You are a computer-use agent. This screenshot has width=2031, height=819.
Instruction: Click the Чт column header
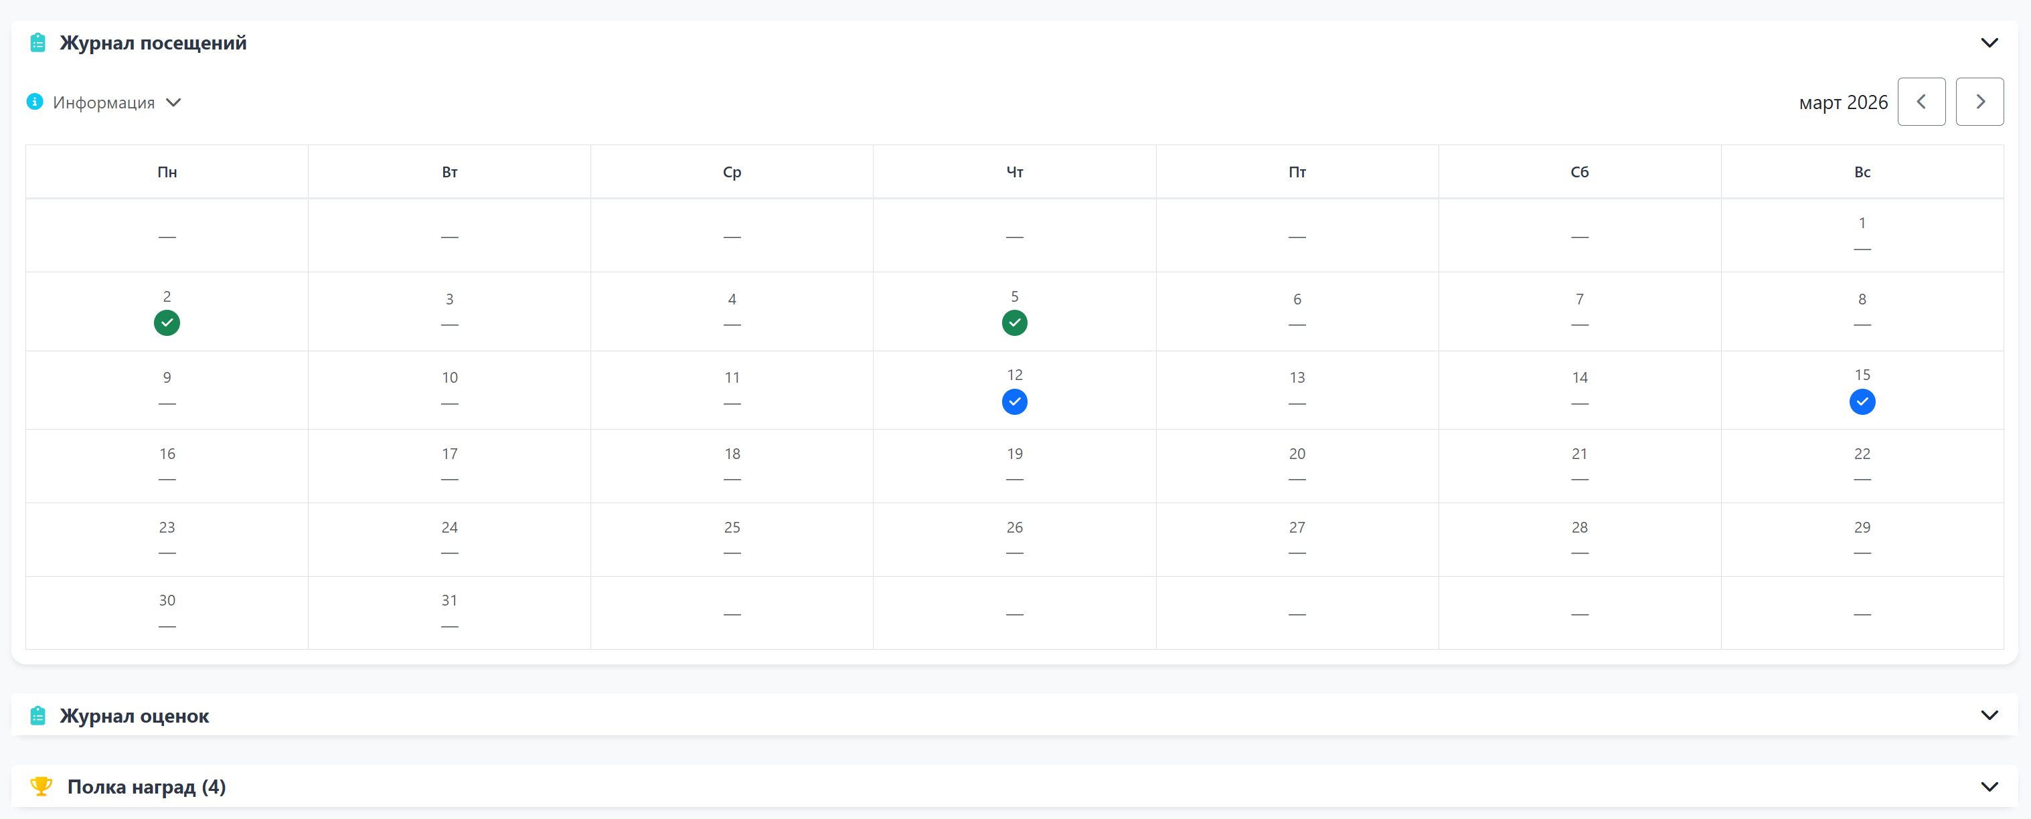(x=1015, y=172)
